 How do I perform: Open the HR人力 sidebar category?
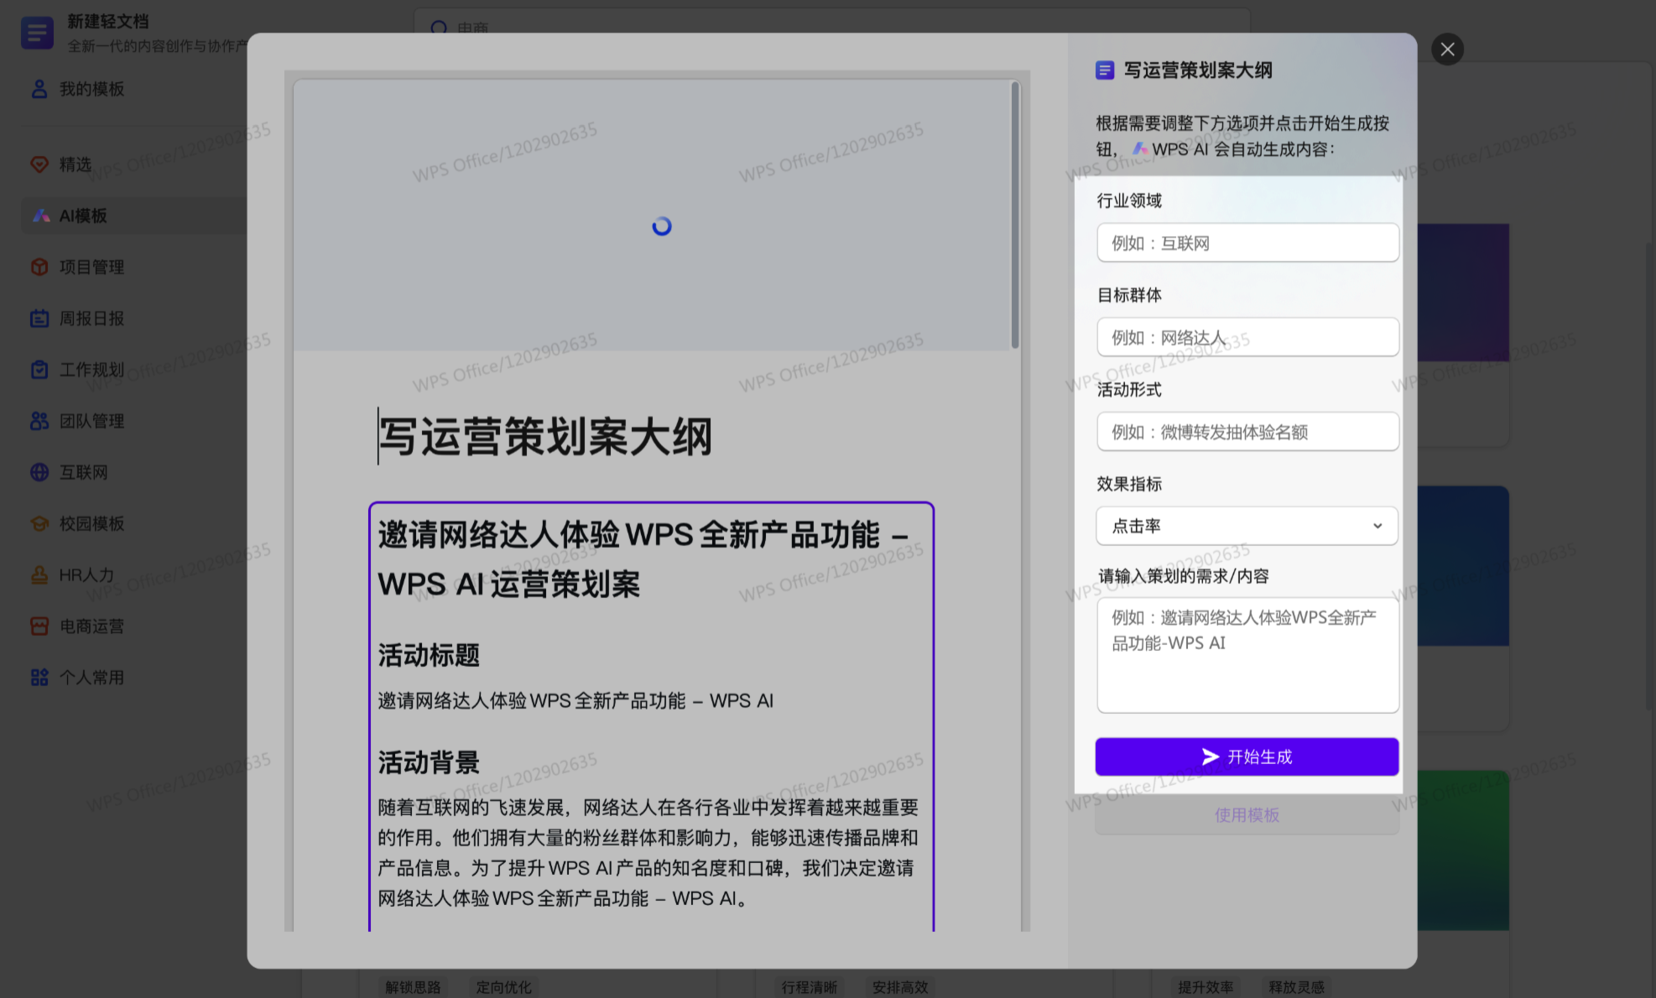[x=86, y=575]
